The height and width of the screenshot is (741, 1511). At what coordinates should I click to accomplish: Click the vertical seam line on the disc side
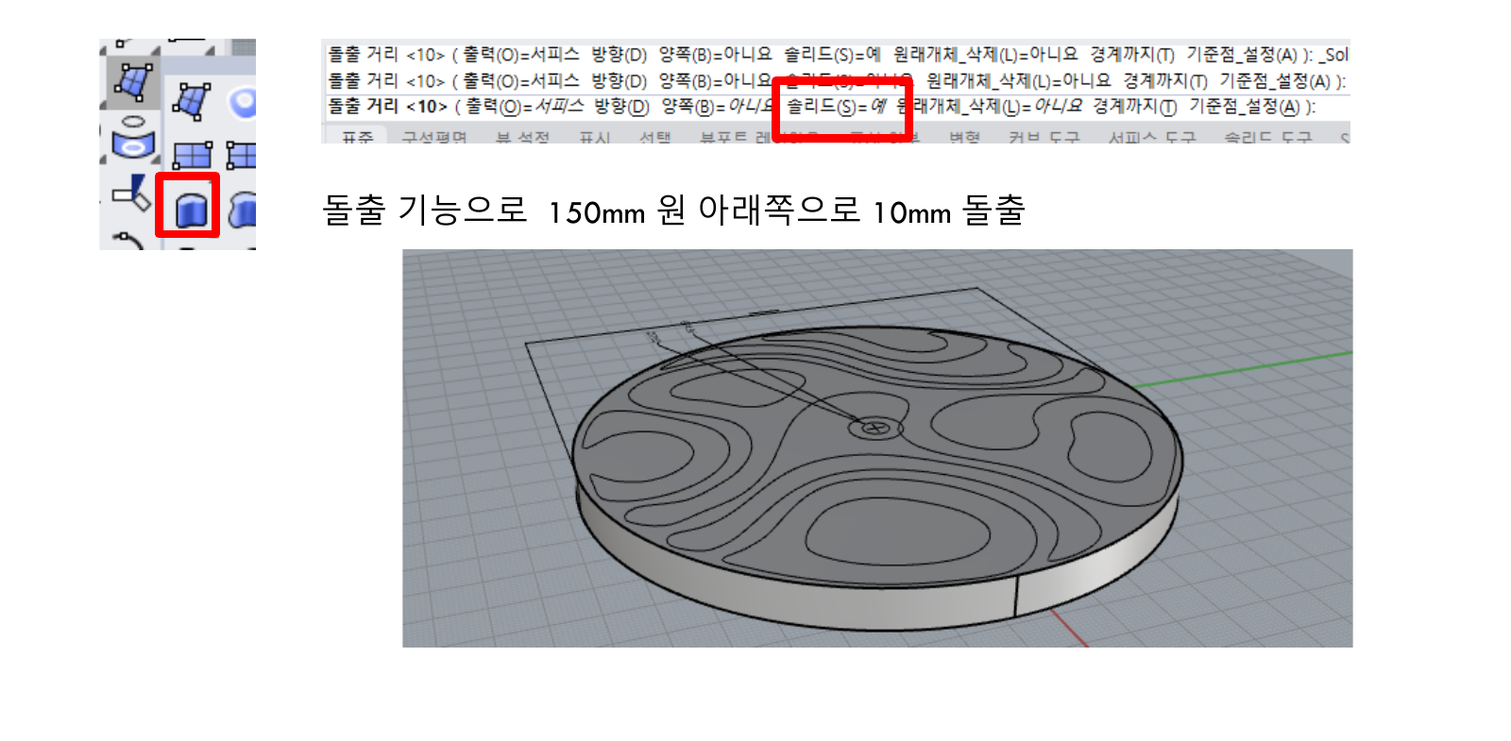[1016, 597]
